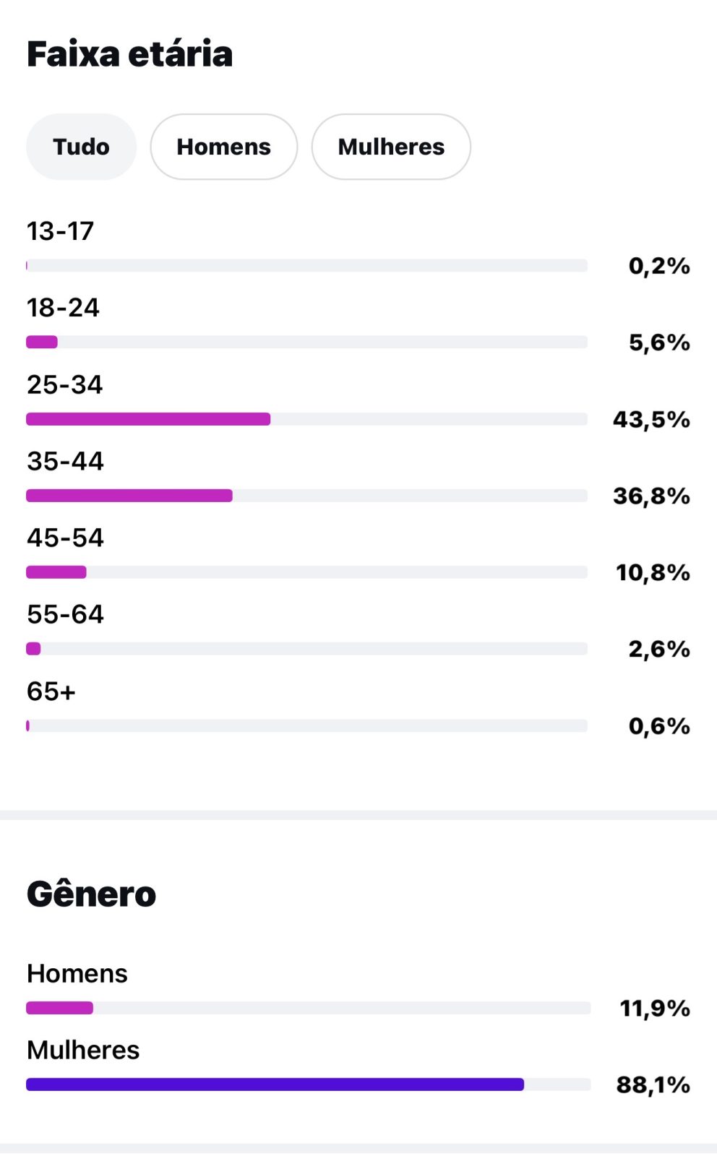Click the Homens gender progress bar

pos(308,1008)
